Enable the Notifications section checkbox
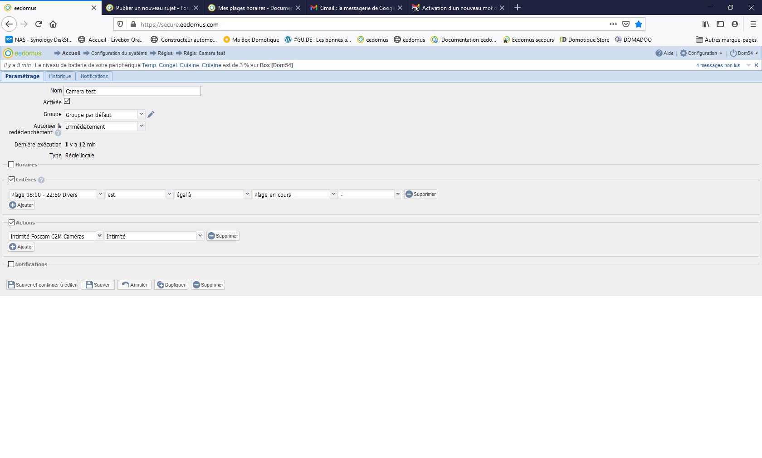This screenshot has height=458, width=762. click(x=11, y=264)
